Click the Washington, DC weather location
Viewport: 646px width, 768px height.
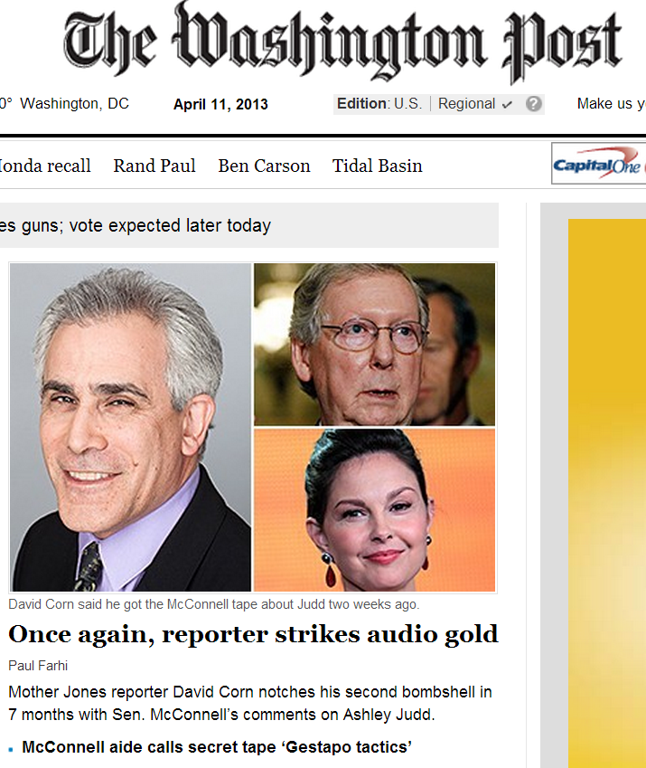coord(74,104)
